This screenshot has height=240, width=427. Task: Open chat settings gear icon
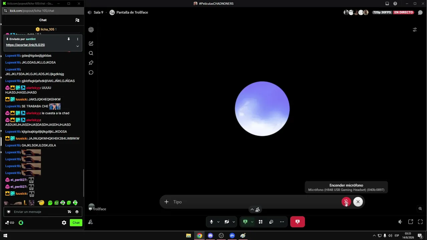tap(64, 223)
